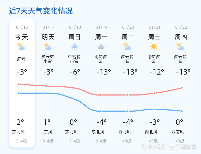Click the 中雪转小雪 weather description
This screenshot has width=201, height=154.
pos(74,59)
